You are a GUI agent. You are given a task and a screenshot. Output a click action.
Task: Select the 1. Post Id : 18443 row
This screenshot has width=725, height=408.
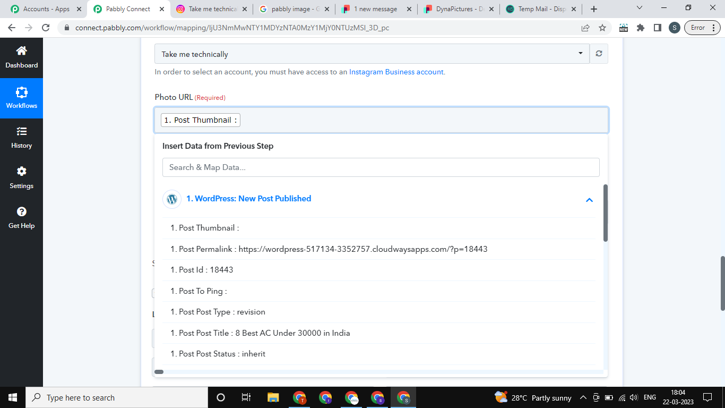(379, 270)
